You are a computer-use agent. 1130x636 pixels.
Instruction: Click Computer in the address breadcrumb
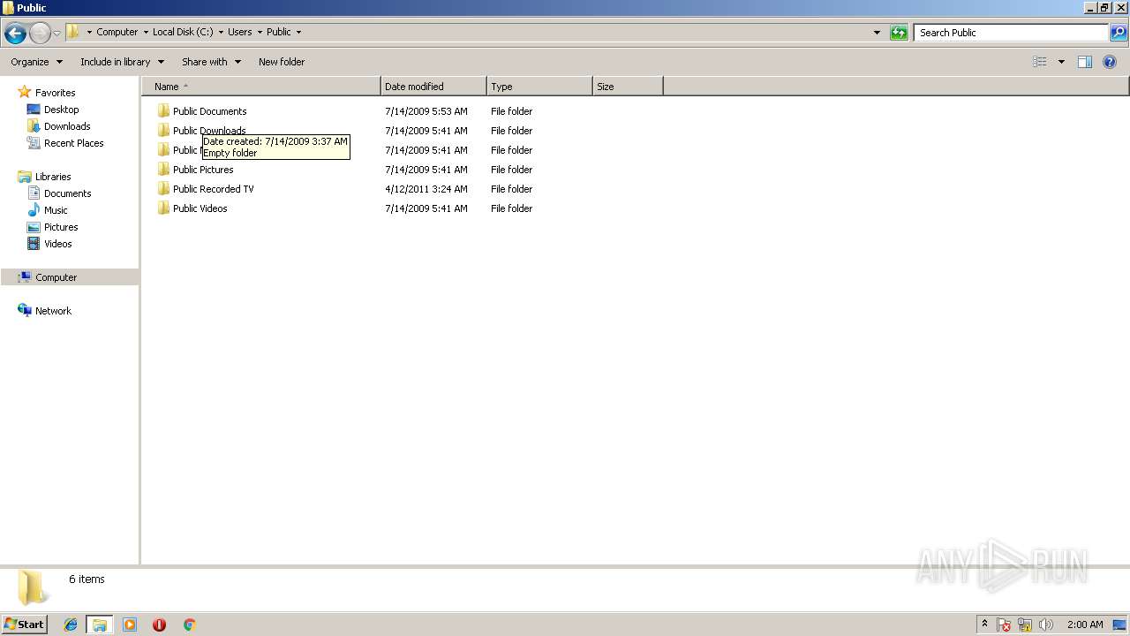(117, 32)
